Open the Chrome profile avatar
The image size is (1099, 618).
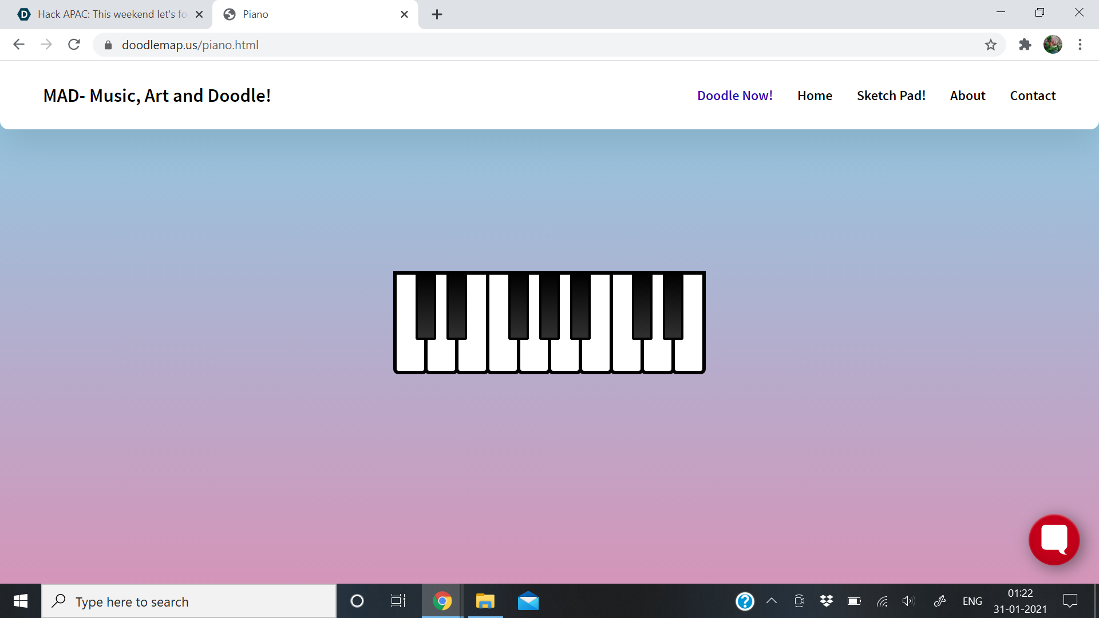(1053, 45)
